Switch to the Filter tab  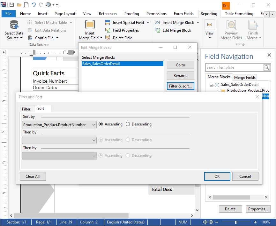click(27, 109)
